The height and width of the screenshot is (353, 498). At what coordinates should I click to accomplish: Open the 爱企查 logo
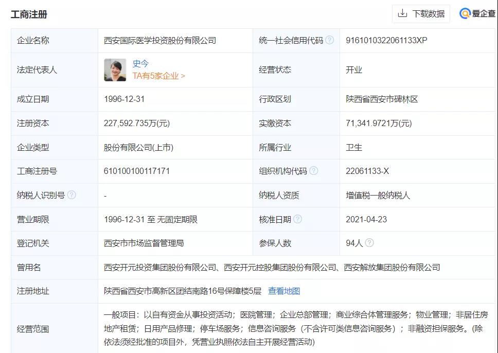click(477, 13)
